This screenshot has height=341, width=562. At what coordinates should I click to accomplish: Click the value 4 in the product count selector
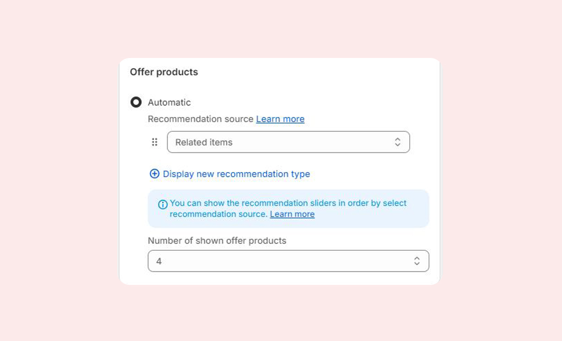tap(159, 261)
